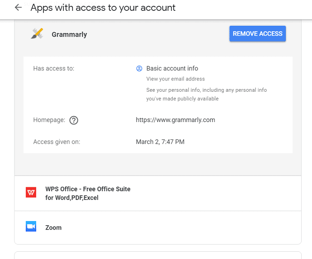Image resolution: width=312 pixels, height=259 pixels.
Task: Click the 'Access given on:' label
Action: coord(57,142)
